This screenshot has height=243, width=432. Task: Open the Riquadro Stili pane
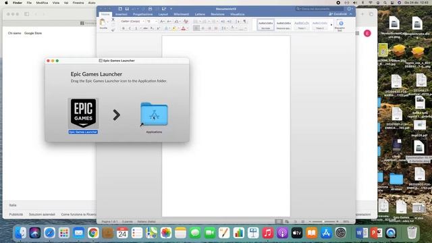tap(340, 25)
